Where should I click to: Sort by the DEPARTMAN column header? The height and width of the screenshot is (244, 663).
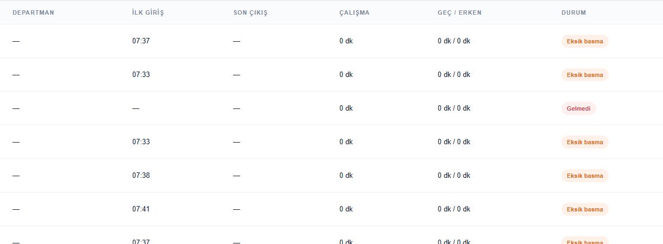click(x=33, y=12)
